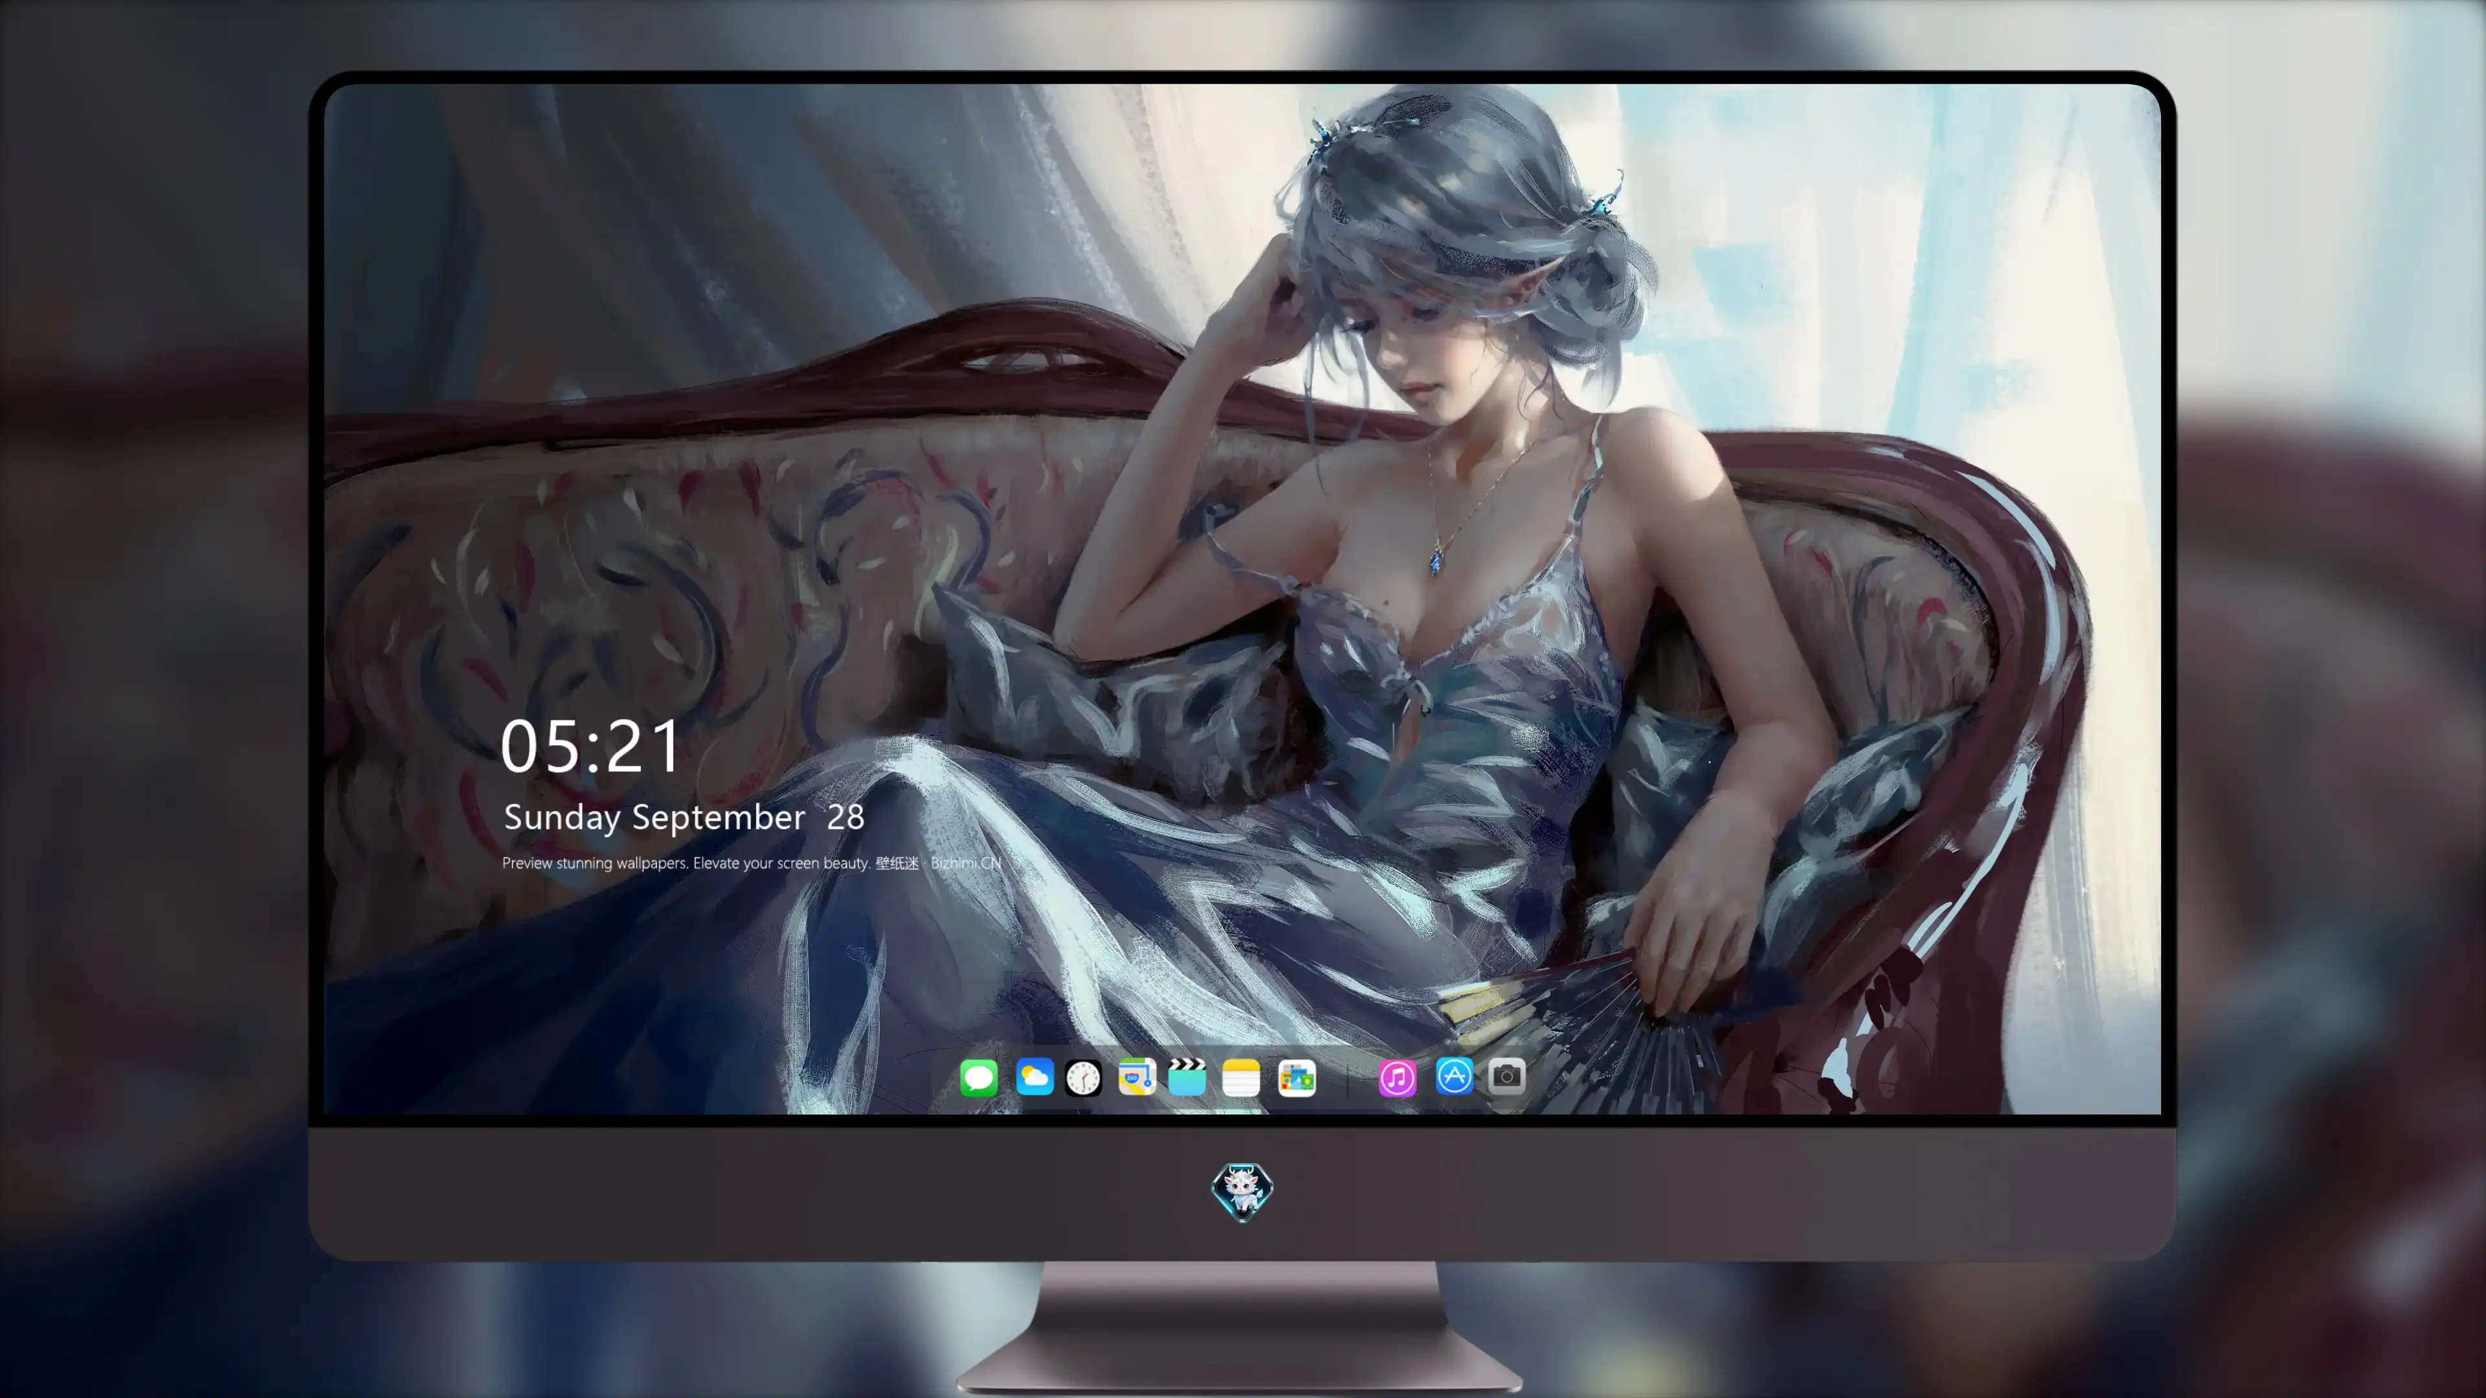Launch the clapperboard Videos app

[1187, 1077]
